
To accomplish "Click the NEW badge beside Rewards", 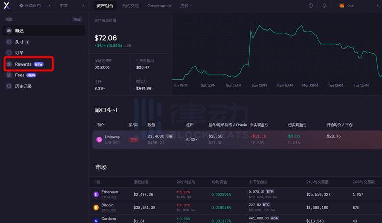I will point(39,64).
